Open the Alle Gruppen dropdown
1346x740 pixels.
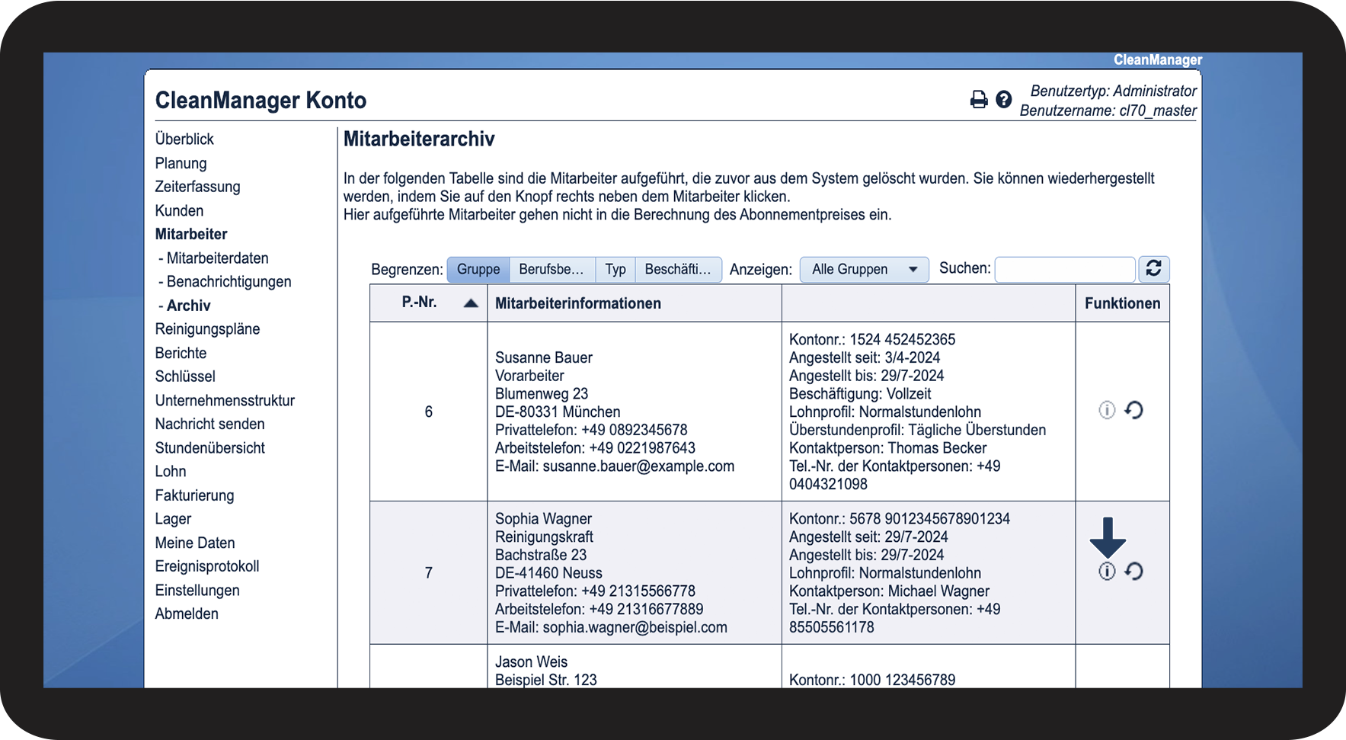[864, 270]
